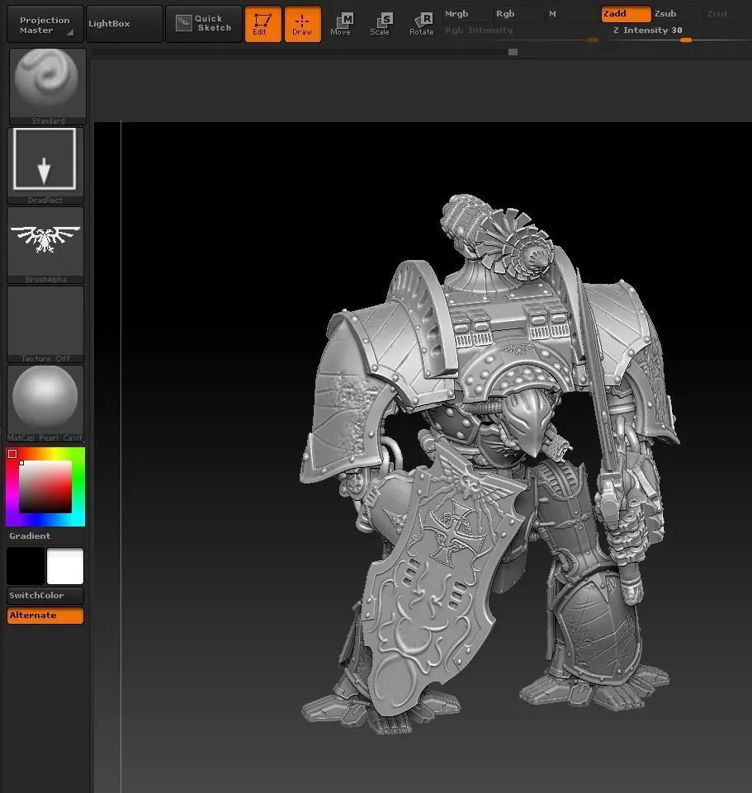This screenshot has width=752, height=793.
Task: Click the SwitchColor button
Action: [x=45, y=595]
